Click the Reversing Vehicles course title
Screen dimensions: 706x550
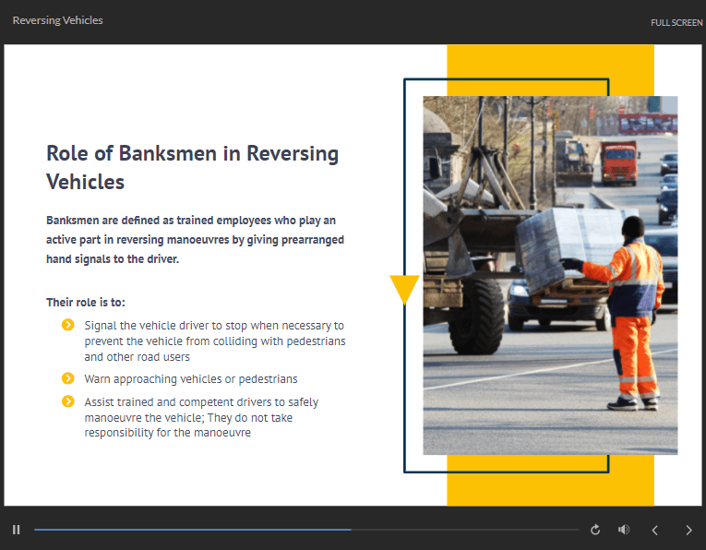[x=58, y=20]
